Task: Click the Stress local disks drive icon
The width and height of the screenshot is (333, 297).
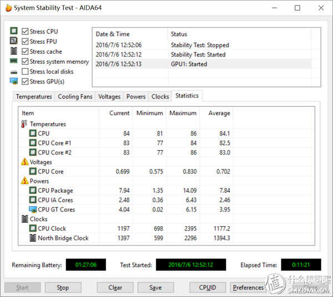Action: (x=14, y=72)
